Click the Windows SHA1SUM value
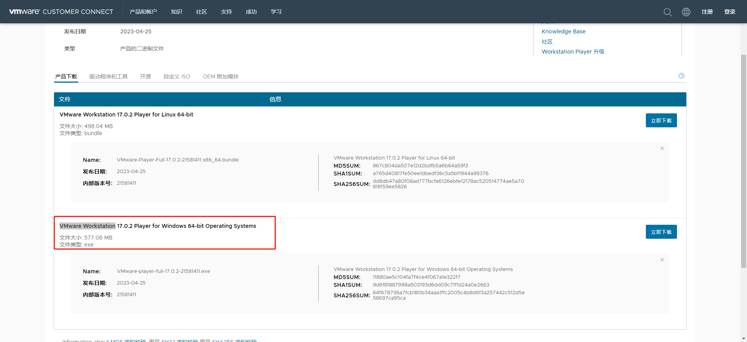This screenshot has height=342, width=747. [431, 285]
